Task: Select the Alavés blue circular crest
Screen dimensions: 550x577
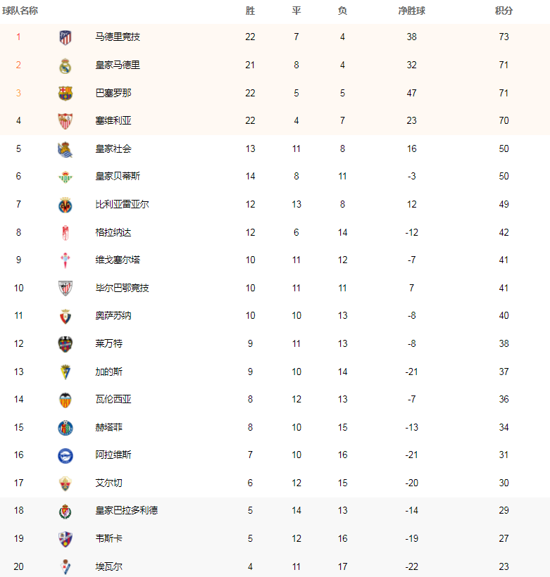Action: point(65,455)
